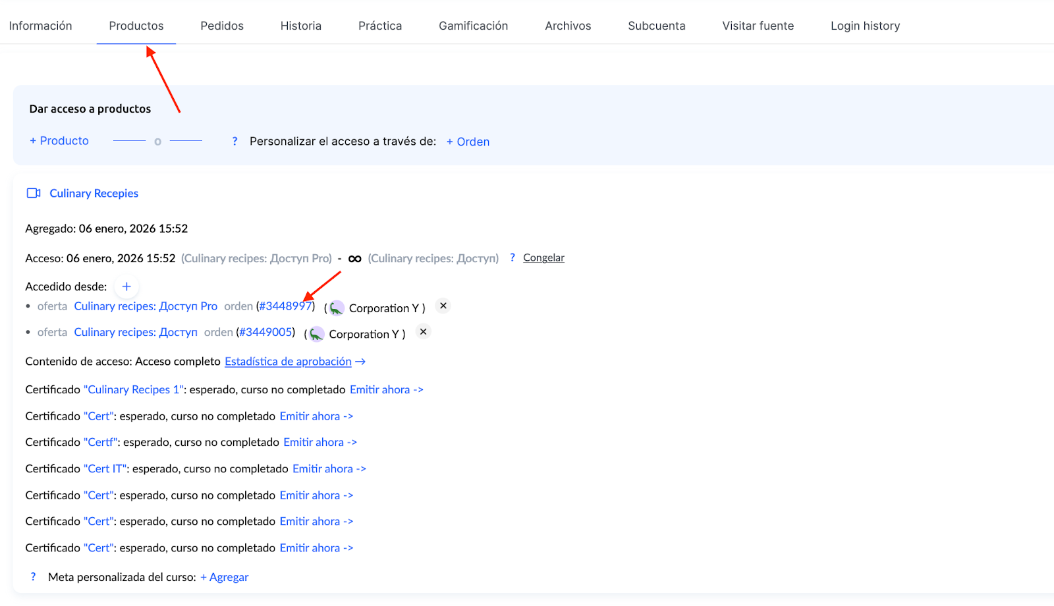Remove access from order #3448997 with X
Image resolution: width=1054 pixels, height=606 pixels.
tap(443, 306)
